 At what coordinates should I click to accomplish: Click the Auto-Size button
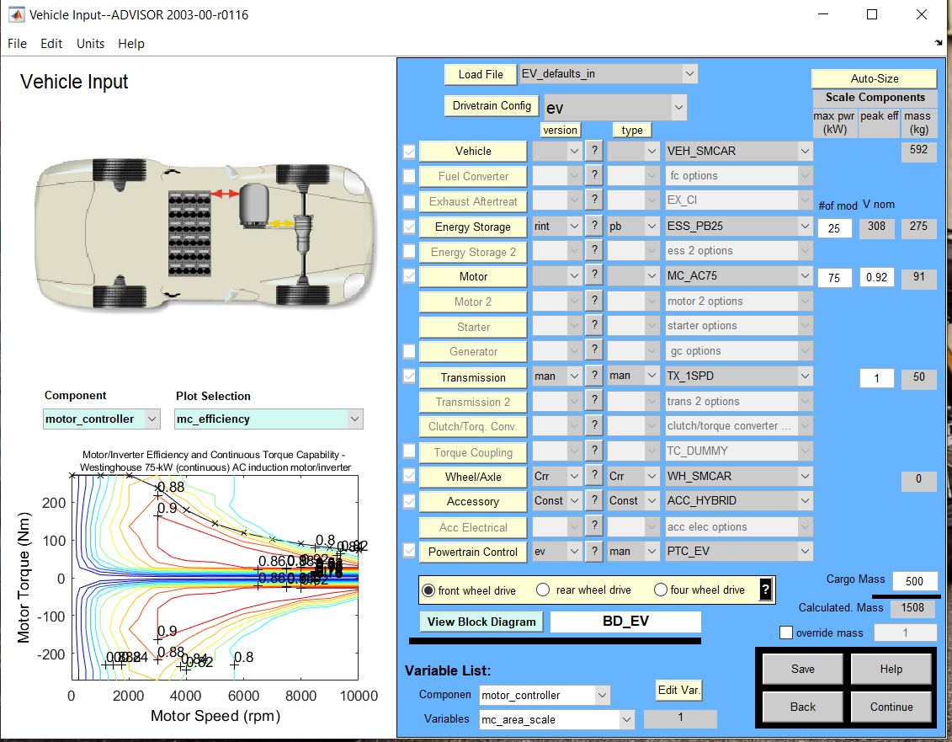tap(874, 78)
